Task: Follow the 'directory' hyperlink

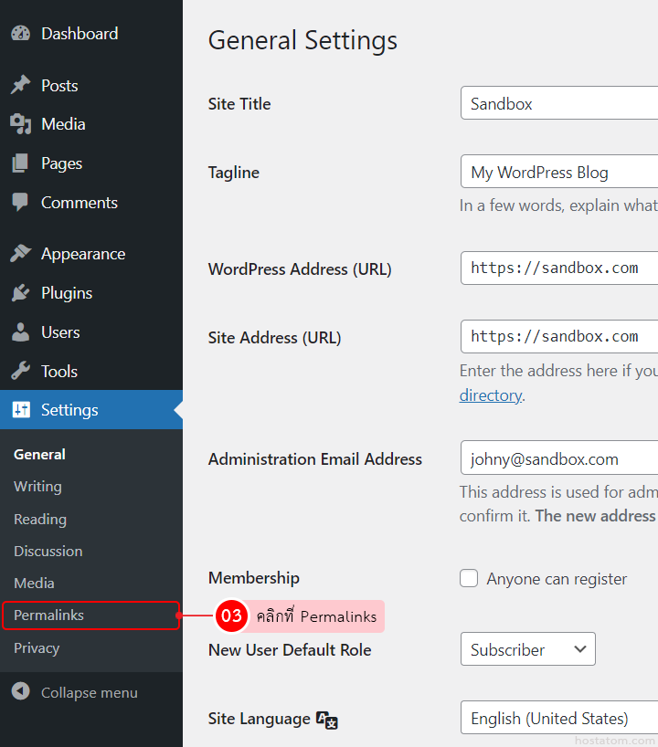Action: (x=490, y=395)
